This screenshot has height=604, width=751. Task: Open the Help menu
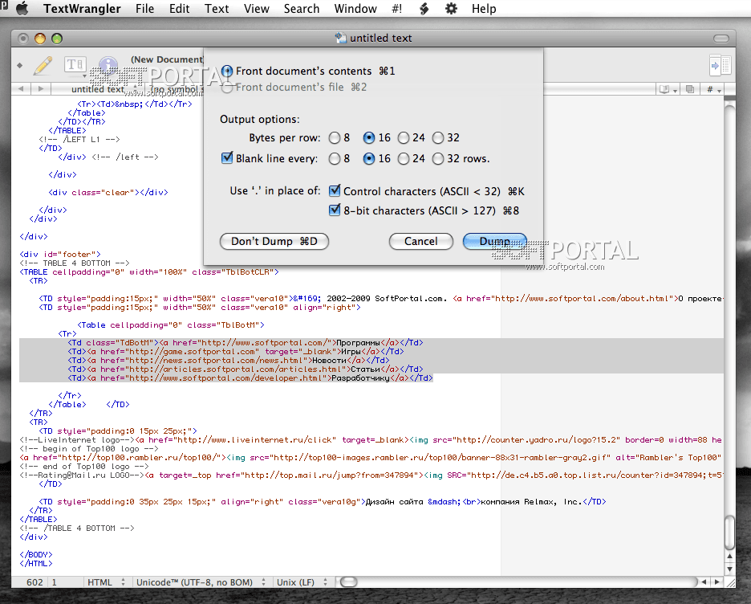coord(483,9)
